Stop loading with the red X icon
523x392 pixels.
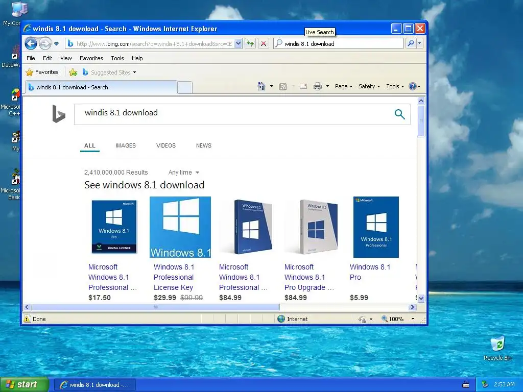click(264, 44)
